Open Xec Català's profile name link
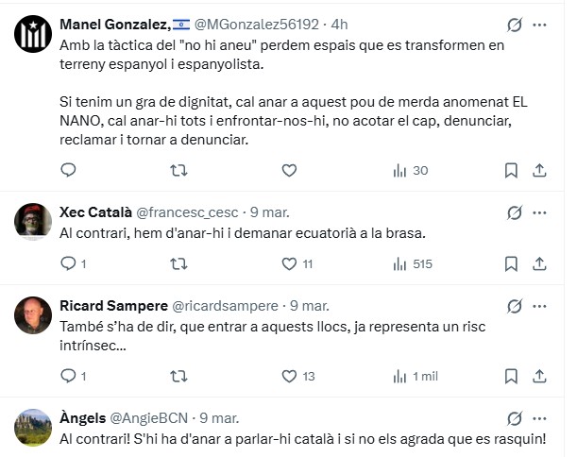The height and width of the screenshot is (457, 577). click(x=95, y=212)
